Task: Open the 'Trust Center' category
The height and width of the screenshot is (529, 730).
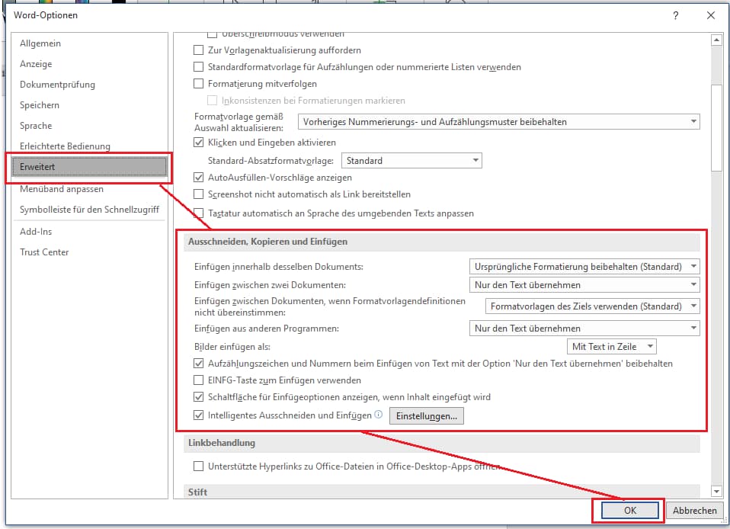Action: [x=44, y=252]
